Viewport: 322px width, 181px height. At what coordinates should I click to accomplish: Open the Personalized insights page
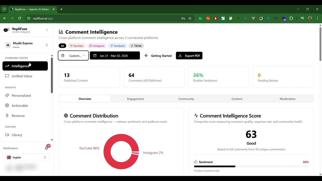25,96
